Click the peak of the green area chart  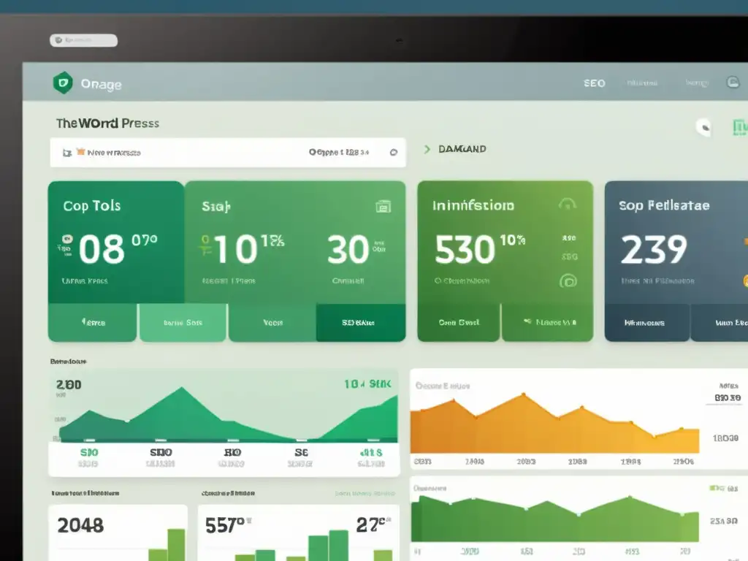[179, 389]
